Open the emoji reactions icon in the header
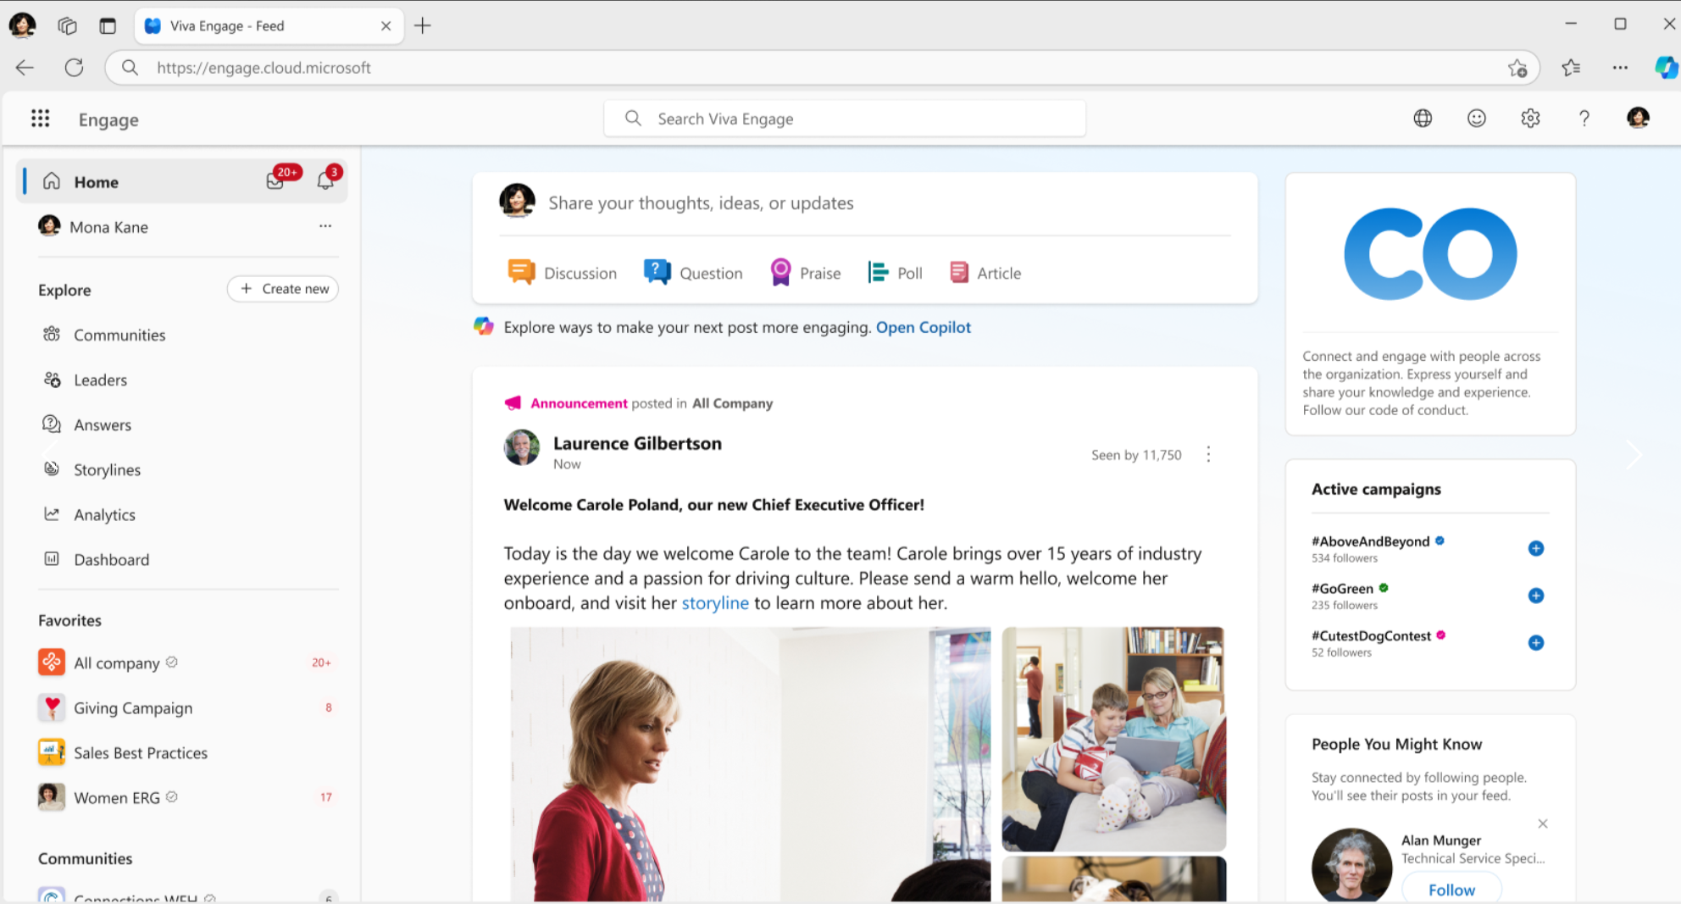Viewport: 1681px width, 904px height. 1476,118
